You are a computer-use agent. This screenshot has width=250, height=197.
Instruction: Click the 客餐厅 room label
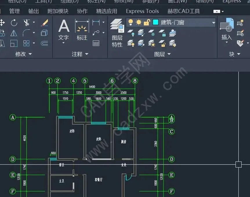pyautogui.click(x=99, y=180)
